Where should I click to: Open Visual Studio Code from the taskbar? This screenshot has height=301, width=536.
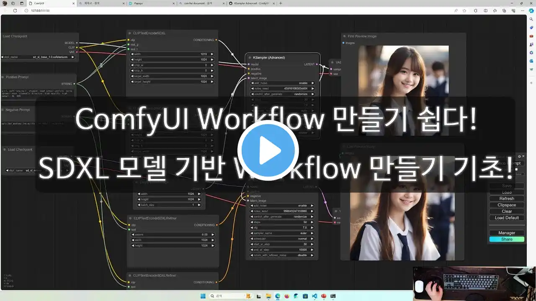(x=314, y=296)
